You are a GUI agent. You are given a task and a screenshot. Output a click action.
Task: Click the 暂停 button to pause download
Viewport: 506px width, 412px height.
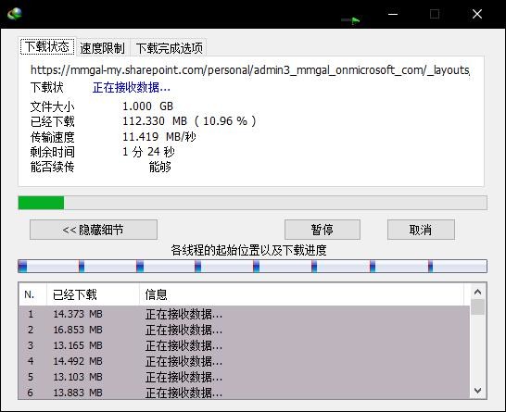tap(323, 230)
